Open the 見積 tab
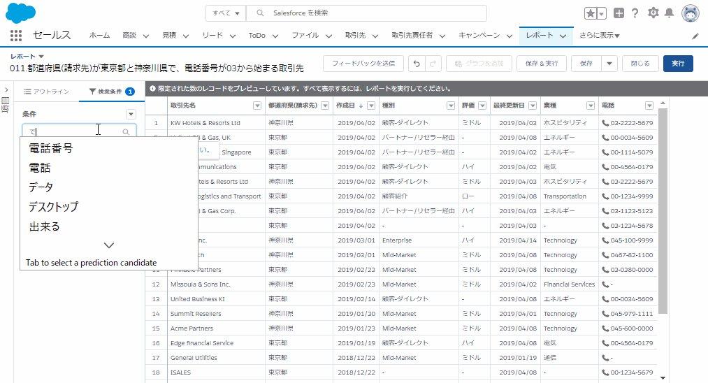The width and height of the screenshot is (708, 383). point(169,35)
